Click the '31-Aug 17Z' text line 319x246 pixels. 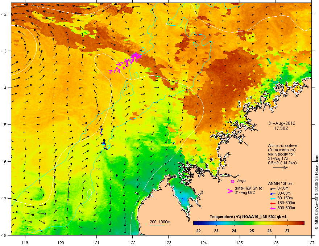278,158
